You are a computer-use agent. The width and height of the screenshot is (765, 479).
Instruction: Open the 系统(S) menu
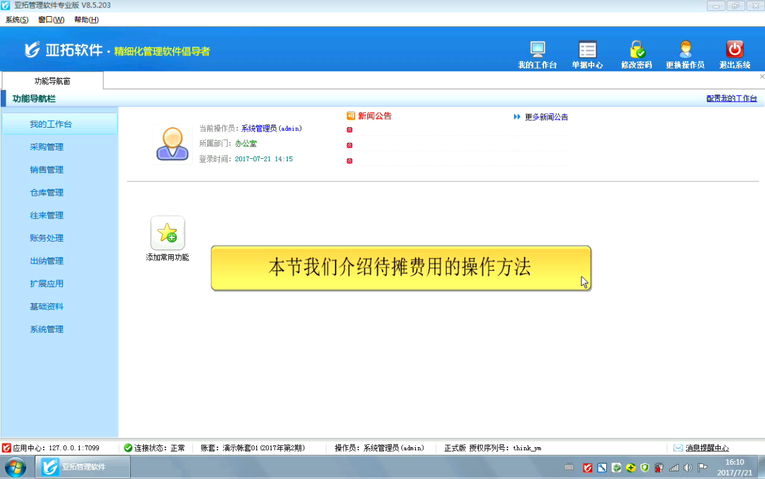[17, 19]
